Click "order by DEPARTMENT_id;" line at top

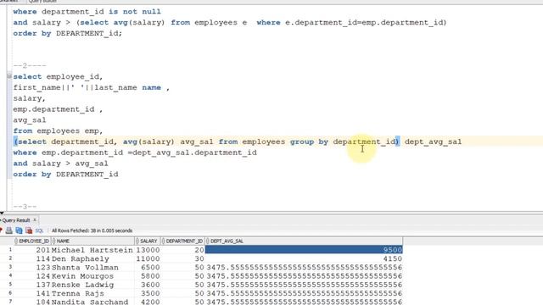(x=68, y=33)
